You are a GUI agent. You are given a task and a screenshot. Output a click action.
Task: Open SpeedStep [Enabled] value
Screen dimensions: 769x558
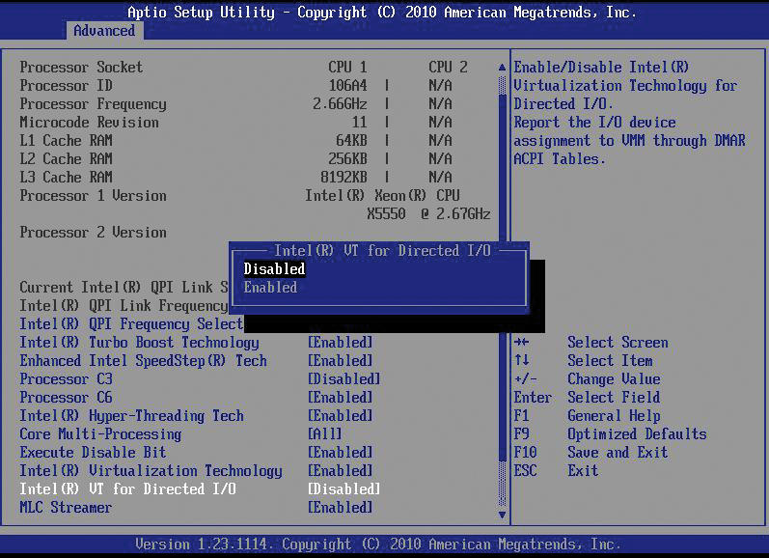click(340, 361)
